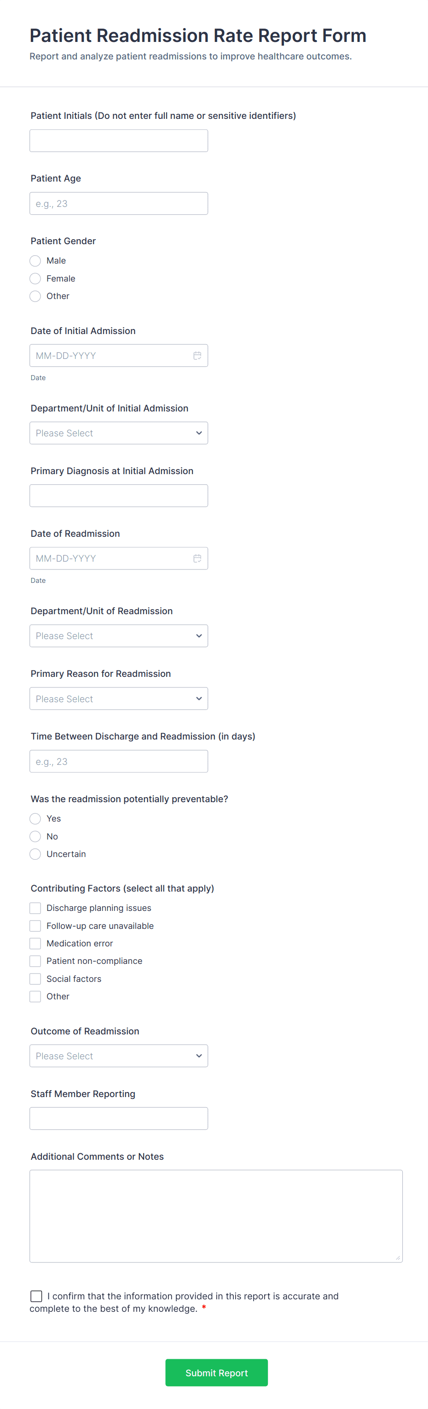Click the Primary Diagnosis at Initial Admission field
This screenshot has width=428, height=1409.
coord(119,496)
